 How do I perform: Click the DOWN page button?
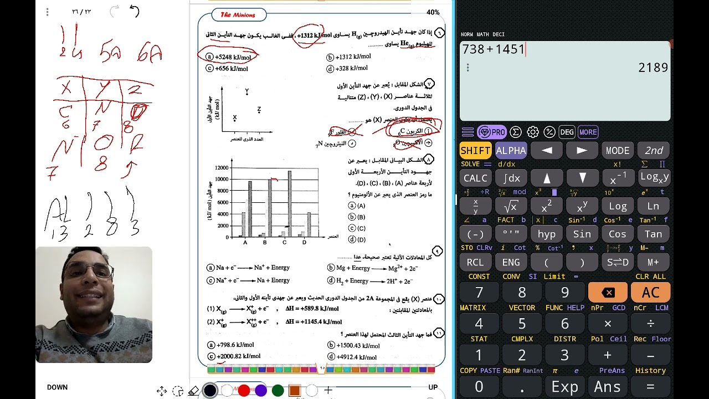(57, 387)
